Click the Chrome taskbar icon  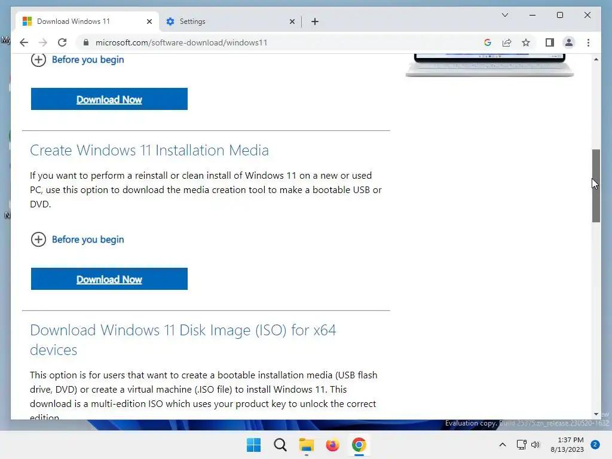[359, 445]
